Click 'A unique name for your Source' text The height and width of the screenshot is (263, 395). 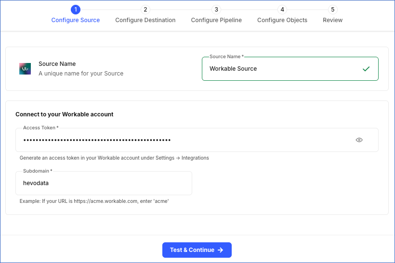[81, 74]
